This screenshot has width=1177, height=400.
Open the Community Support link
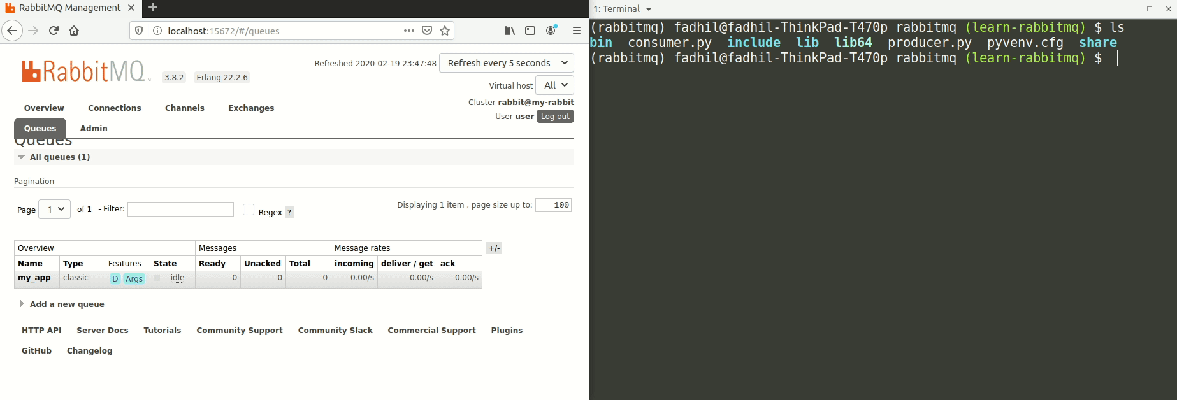point(240,330)
